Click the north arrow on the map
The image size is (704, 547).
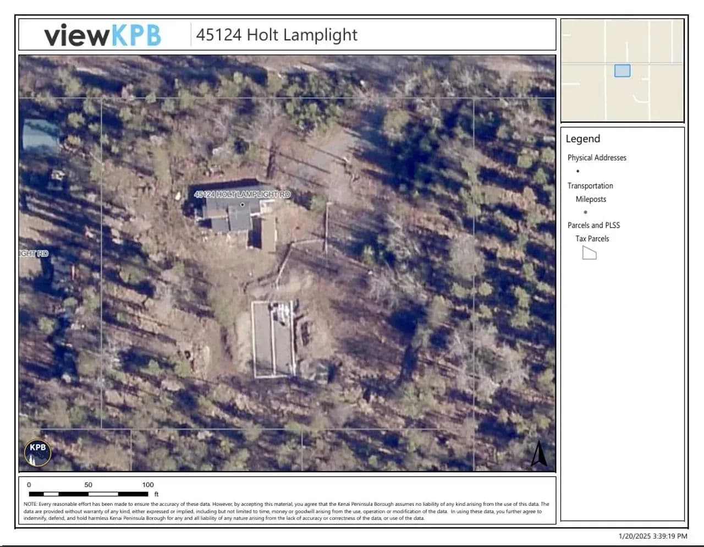pyautogui.click(x=538, y=454)
